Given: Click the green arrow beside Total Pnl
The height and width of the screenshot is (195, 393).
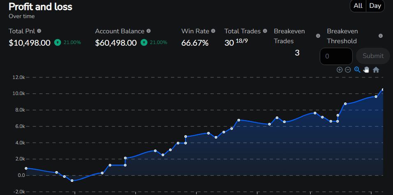Looking at the screenshot, I should 58,43.
